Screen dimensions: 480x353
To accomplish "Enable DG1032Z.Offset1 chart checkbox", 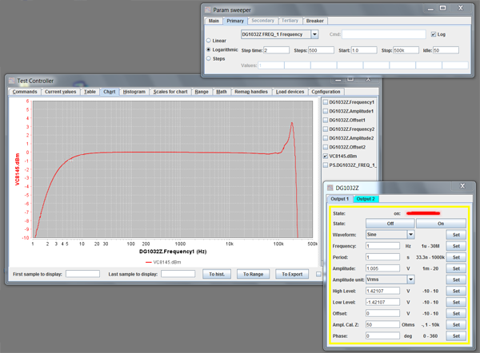I will [326, 120].
